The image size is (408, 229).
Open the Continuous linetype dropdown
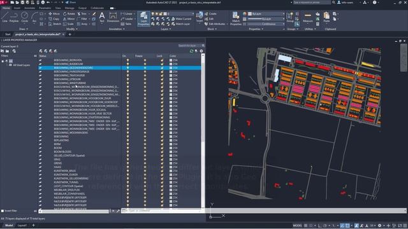tap(266, 24)
